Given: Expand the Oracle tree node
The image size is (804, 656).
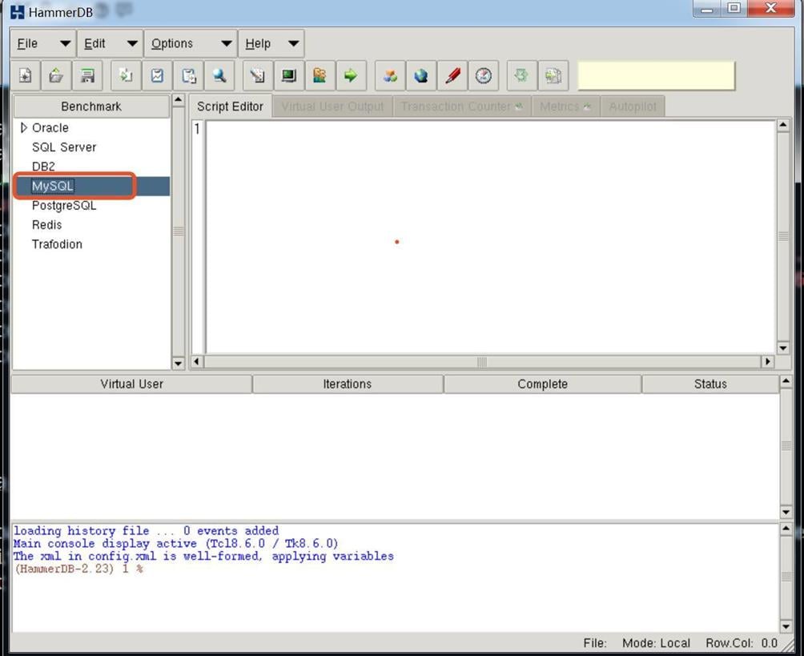Looking at the screenshot, I should [x=24, y=127].
